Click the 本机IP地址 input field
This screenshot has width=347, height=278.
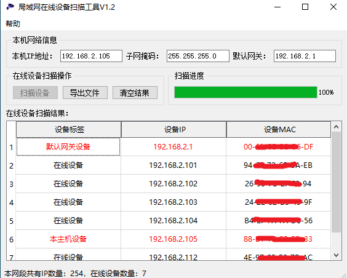(91, 56)
